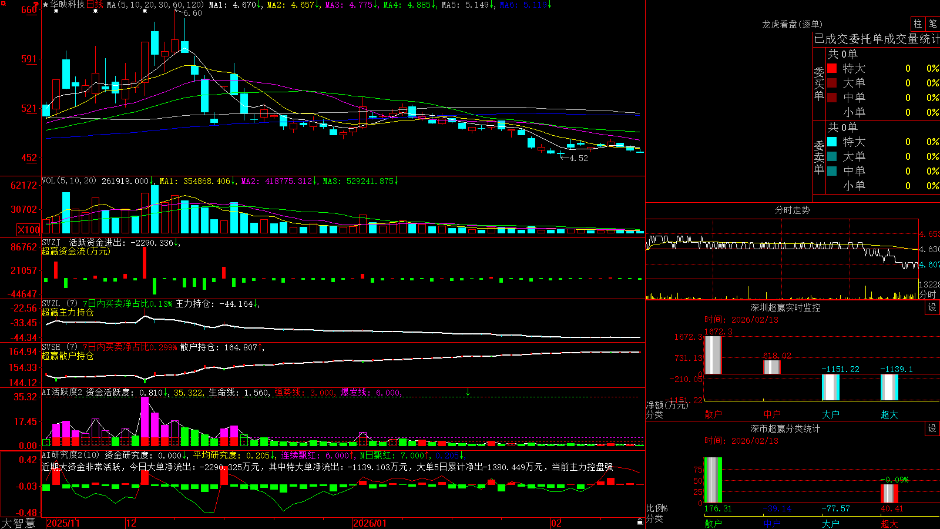Click the teal 大单 sell-order swatch

pos(832,156)
